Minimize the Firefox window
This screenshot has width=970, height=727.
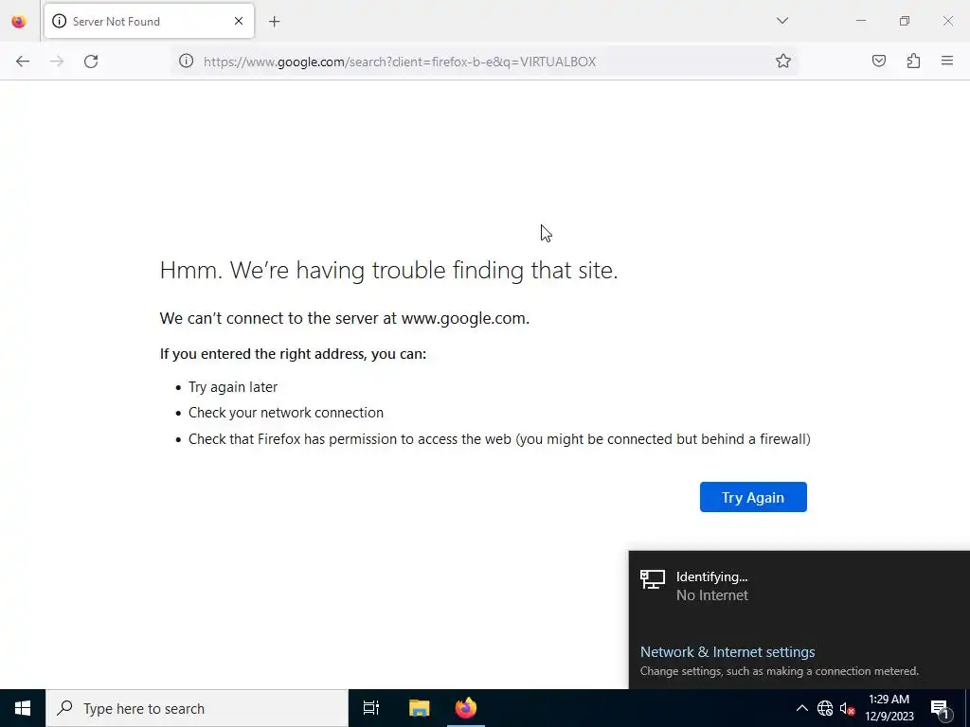click(x=860, y=21)
